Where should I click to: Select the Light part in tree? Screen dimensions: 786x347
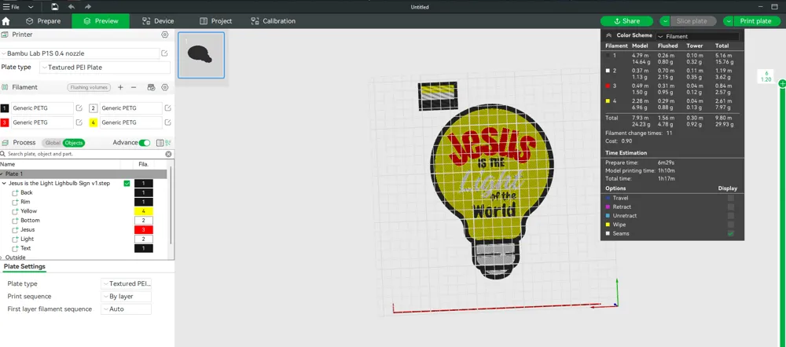click(27, 239)
